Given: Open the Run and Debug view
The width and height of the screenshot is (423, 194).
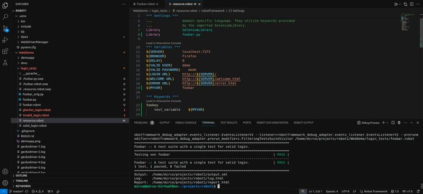Looking at the screenshot, I should point(5,40).
